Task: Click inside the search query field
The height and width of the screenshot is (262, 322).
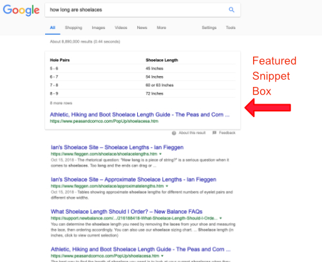Action: [x=137, y=10]
